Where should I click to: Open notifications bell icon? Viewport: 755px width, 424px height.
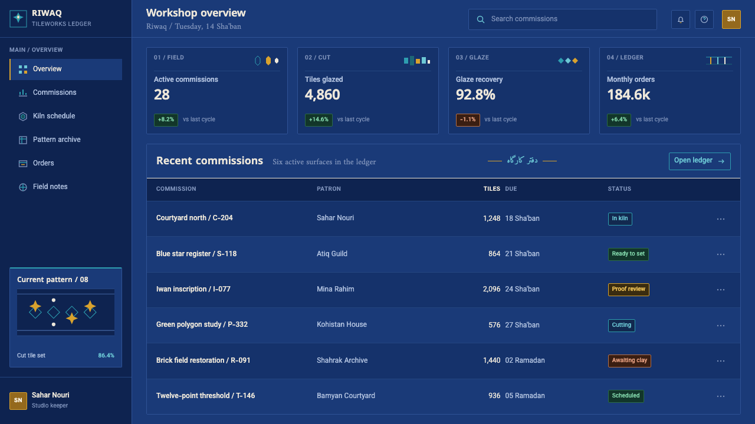681,19
